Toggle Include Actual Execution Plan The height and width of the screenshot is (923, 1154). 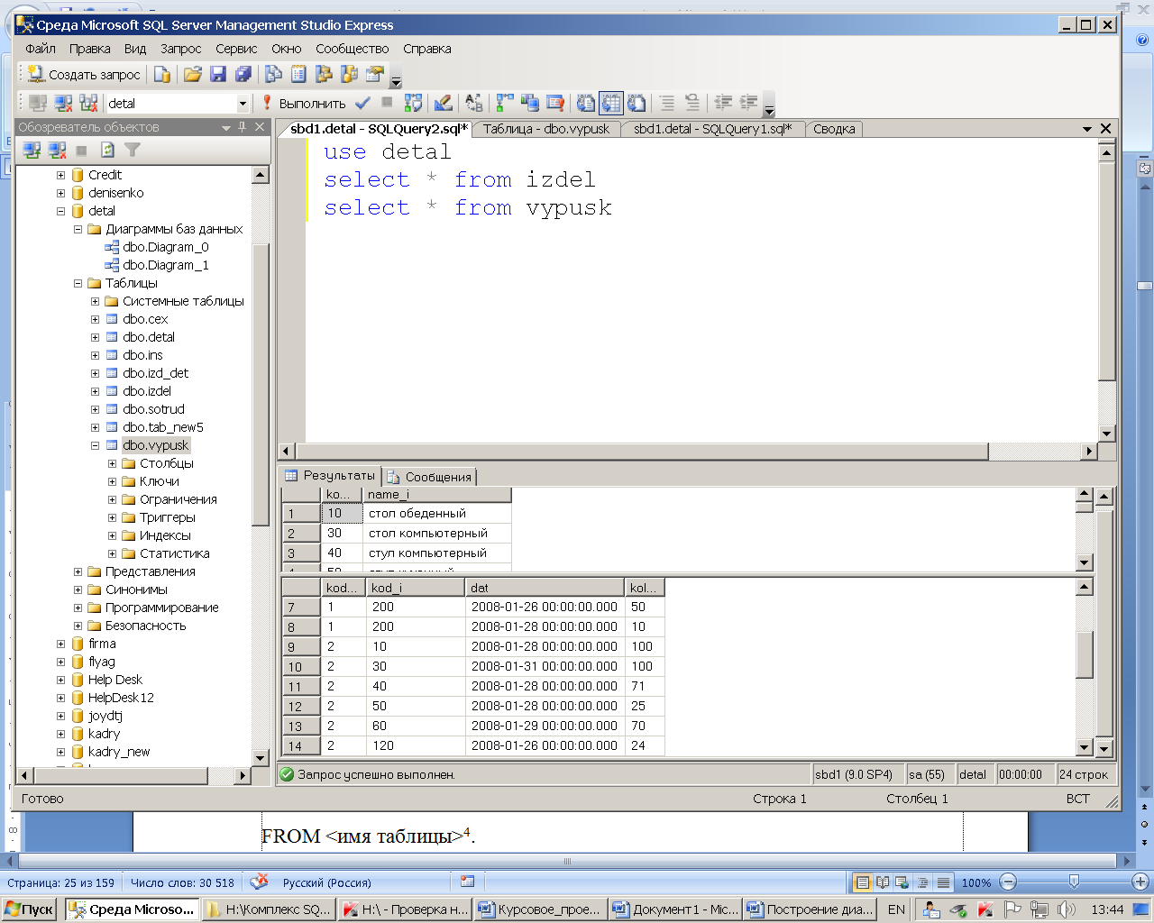pyautogui.click(x=505, y=103)
